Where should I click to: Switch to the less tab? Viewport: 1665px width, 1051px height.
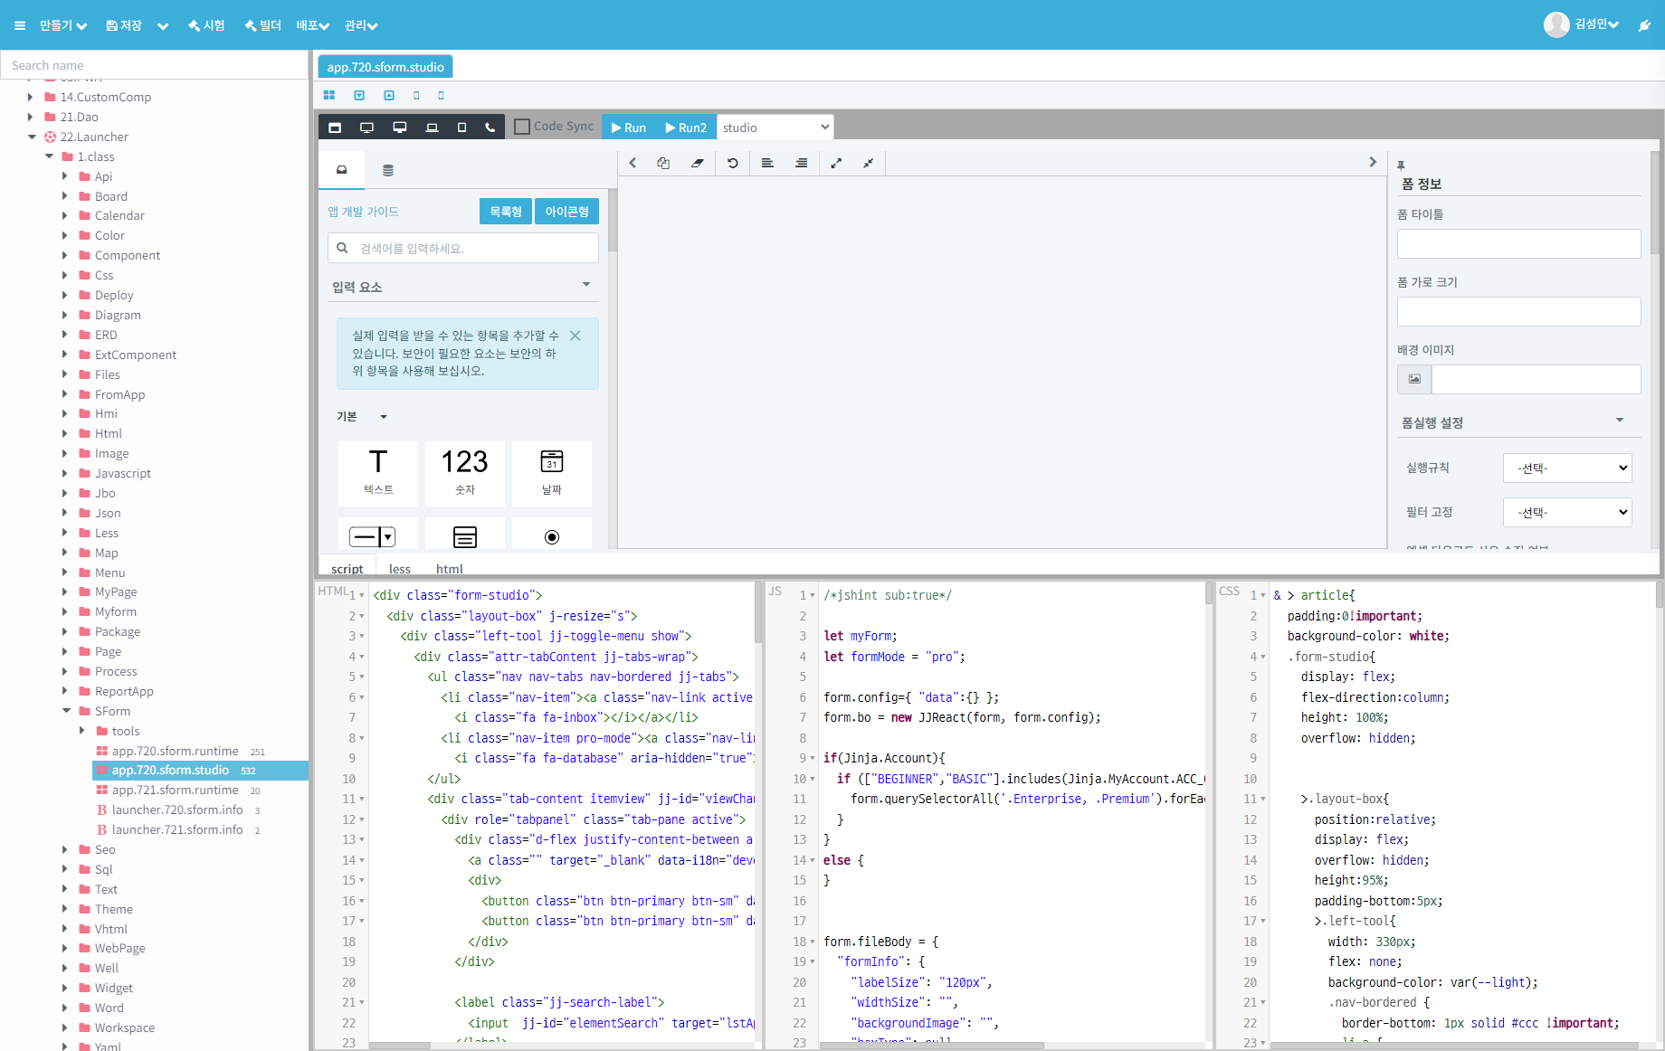pyautogui.click(x=400, y=569)
